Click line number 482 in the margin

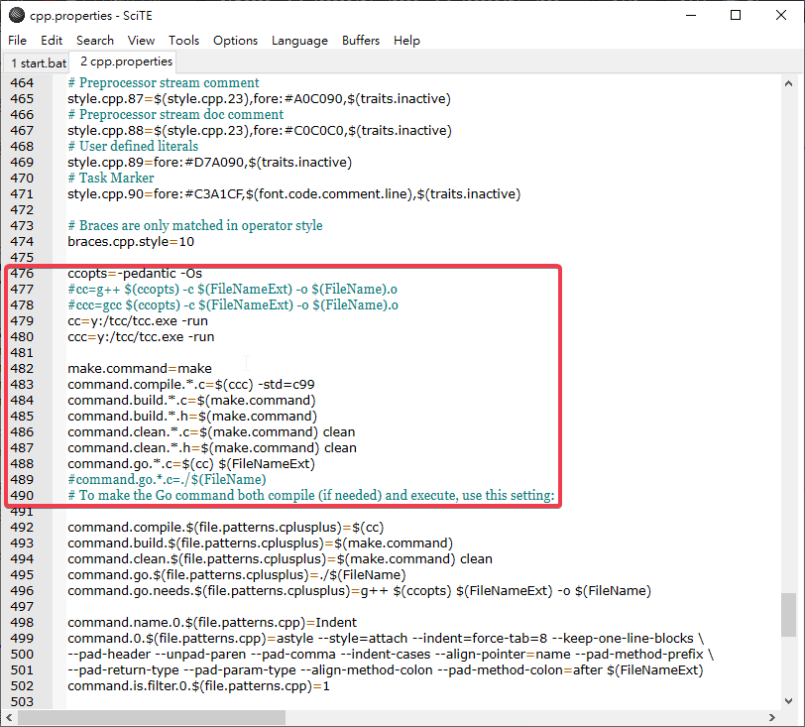click(22, 368)
